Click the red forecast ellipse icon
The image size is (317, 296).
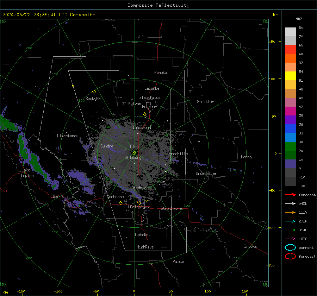pos(290,256)
